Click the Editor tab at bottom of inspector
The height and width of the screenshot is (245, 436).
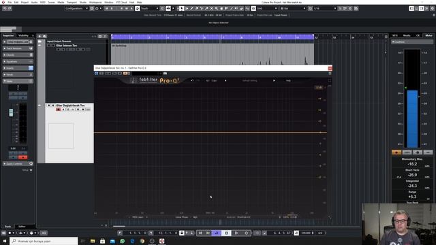[x=22, y=227]
